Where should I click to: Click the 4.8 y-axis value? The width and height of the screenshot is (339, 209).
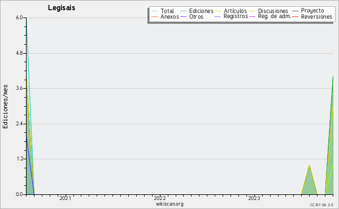click(19, 53)
